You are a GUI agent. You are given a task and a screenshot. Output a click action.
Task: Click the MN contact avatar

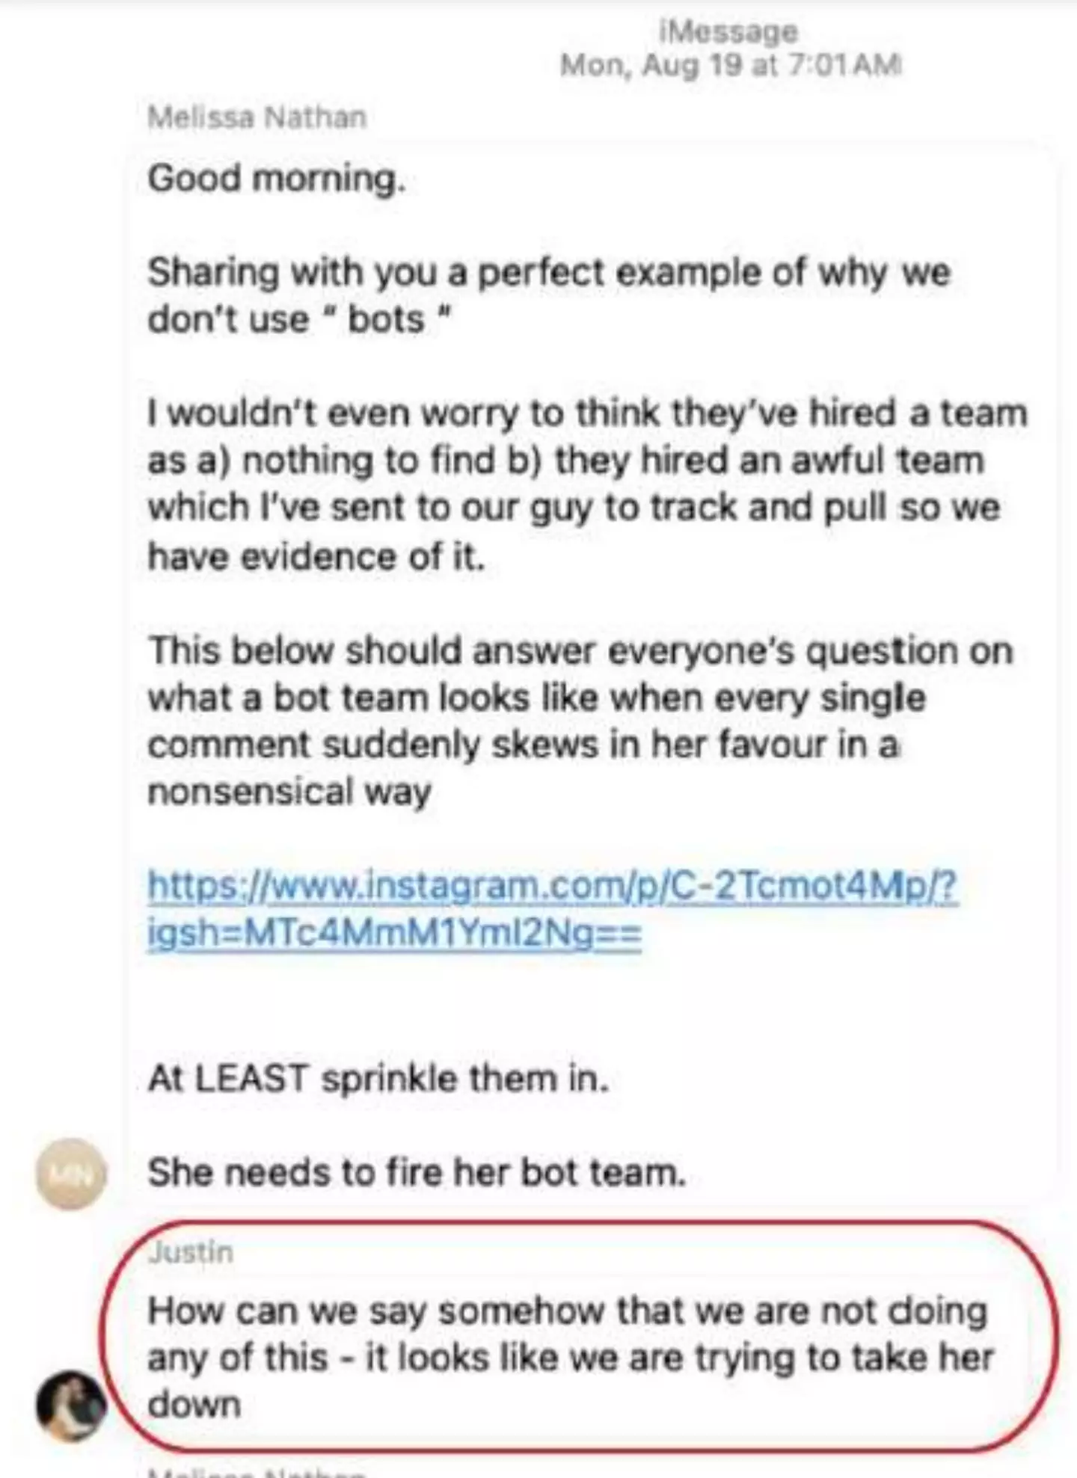[x=71, y=1173]
